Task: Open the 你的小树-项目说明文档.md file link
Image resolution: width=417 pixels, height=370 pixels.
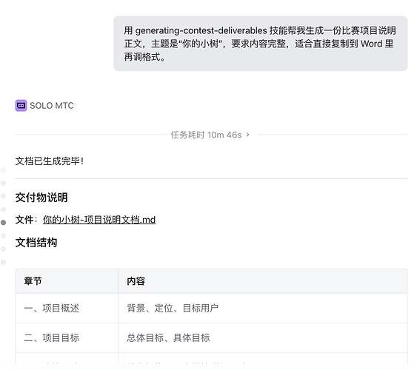Action: tap(99, 220)
